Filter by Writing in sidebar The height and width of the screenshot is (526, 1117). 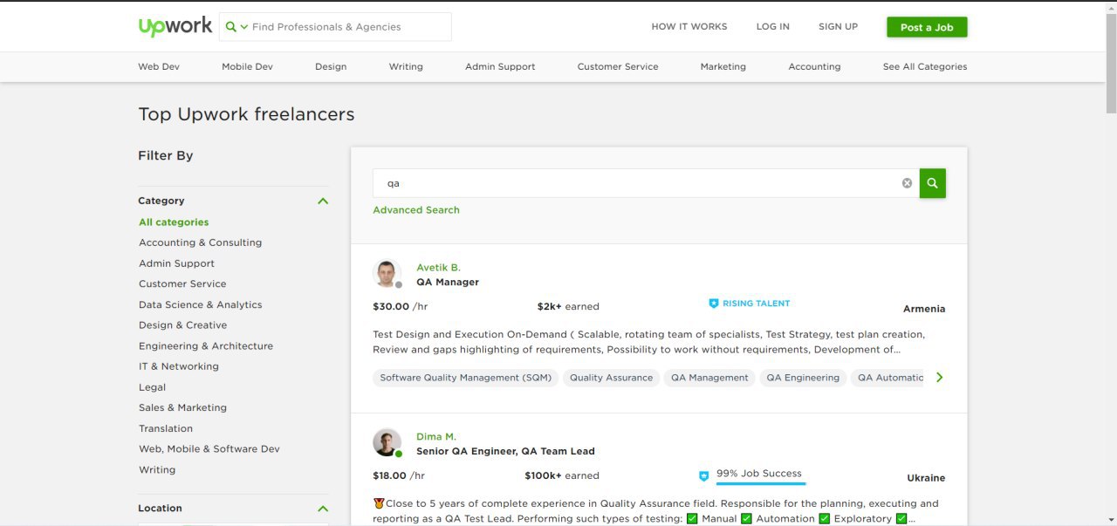(157, 469)
